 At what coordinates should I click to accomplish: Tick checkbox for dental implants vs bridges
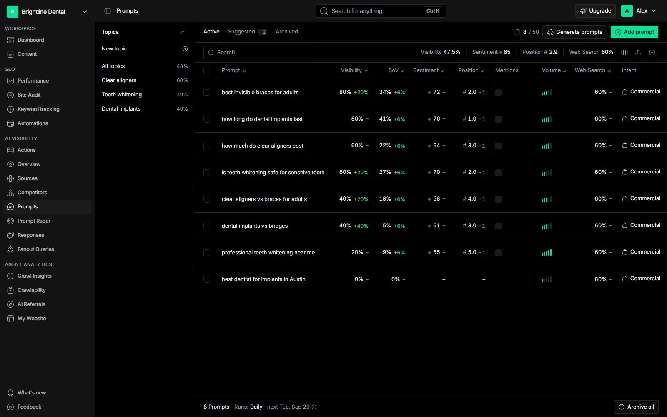tap(207, 226)
